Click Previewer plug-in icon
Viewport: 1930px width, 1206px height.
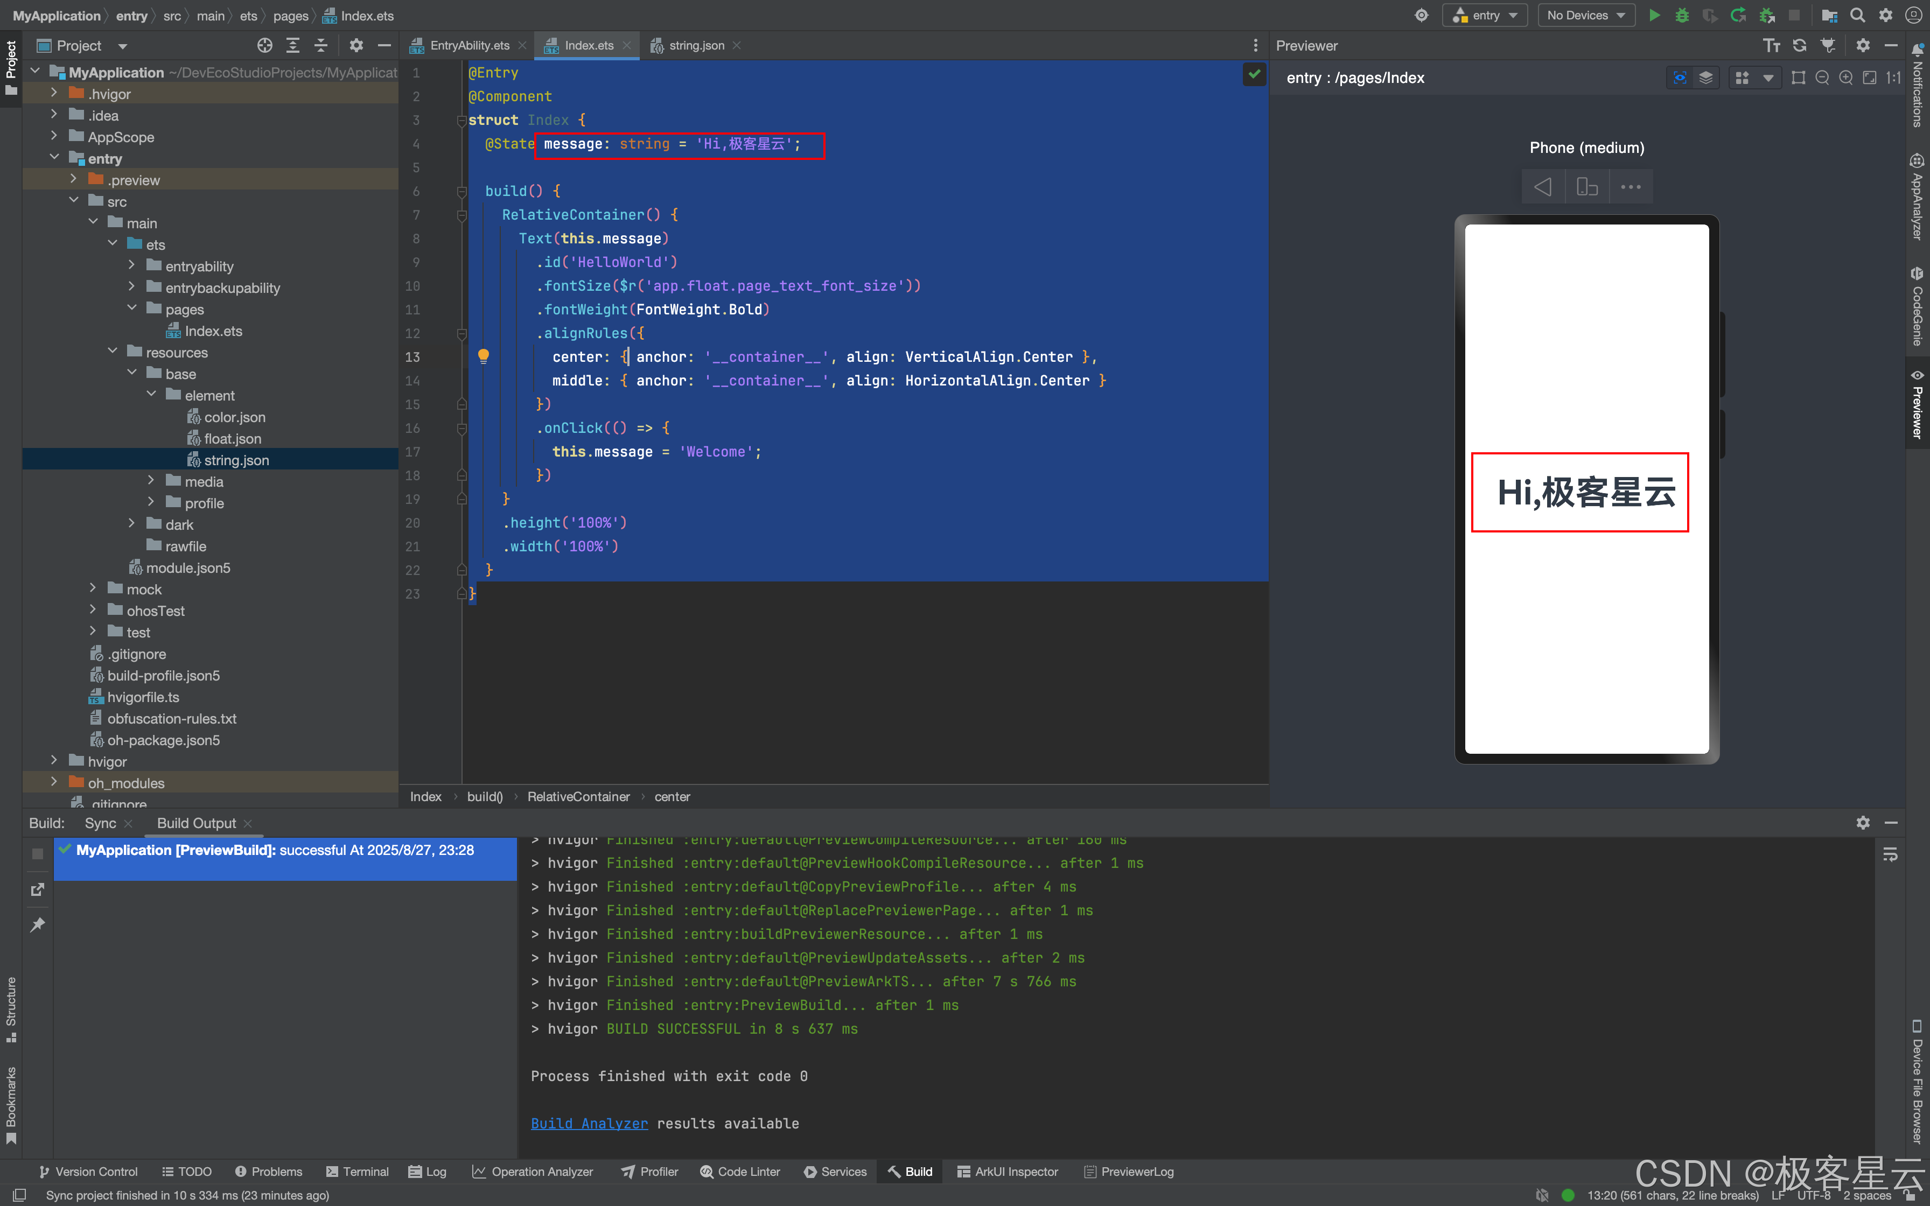1828,45
